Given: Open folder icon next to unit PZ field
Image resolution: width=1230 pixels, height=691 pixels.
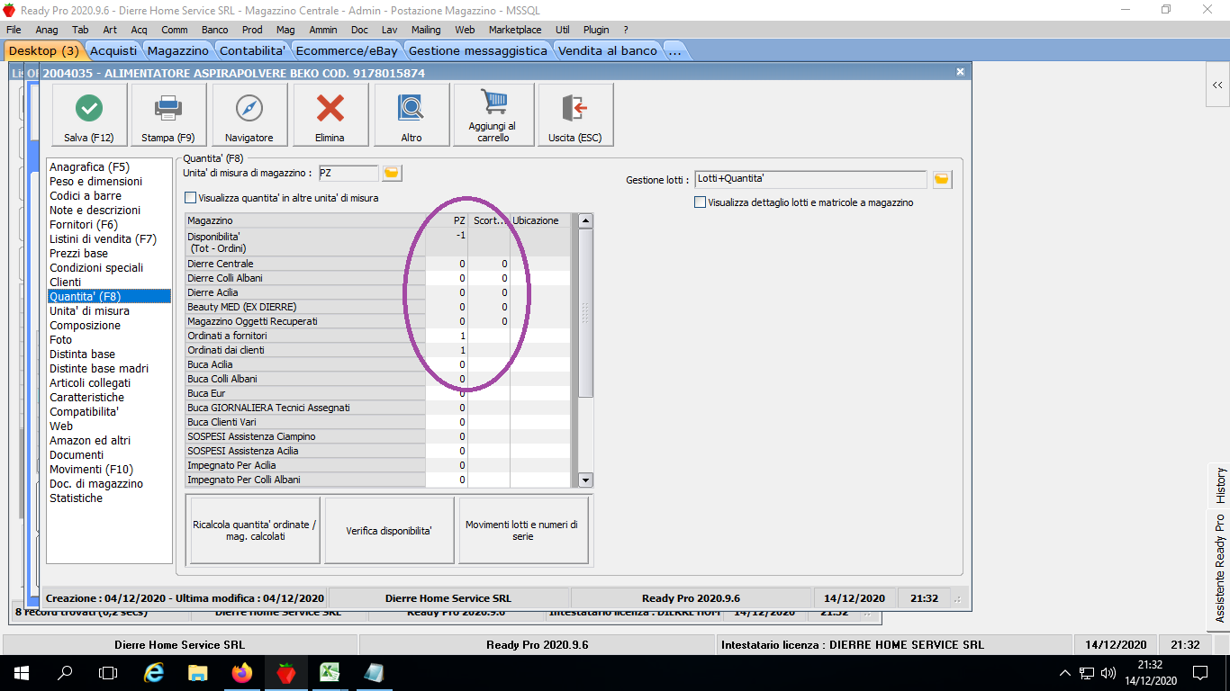Looking at the screenshot, I should (392, 173).
